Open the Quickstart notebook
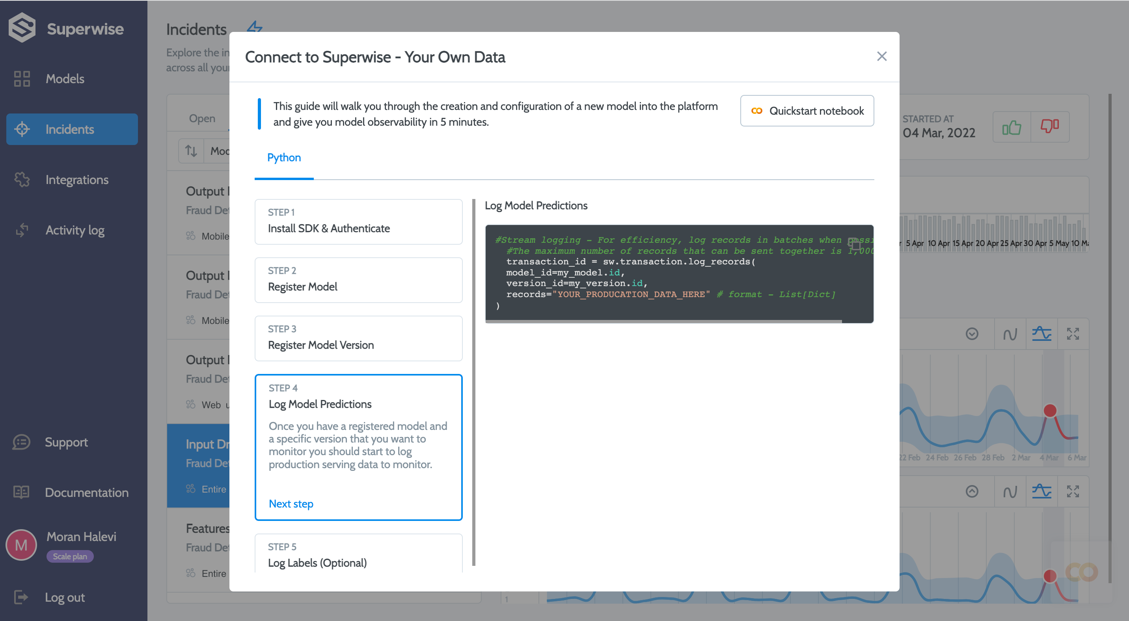This screenshot has width=1129, height=621. coord(807,110)
